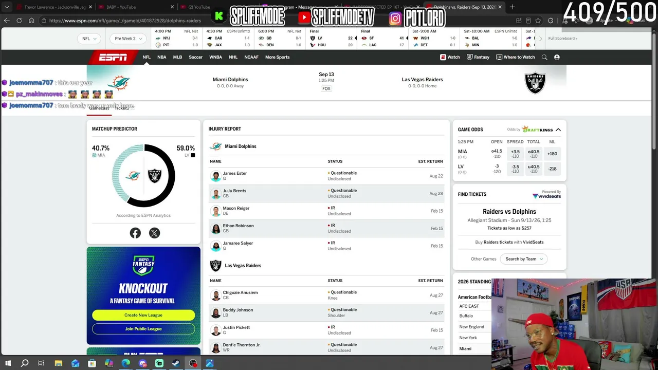This screenshot has width=658, height=370.
Task: Share the matchup on X
Action: tap(154, 233)
